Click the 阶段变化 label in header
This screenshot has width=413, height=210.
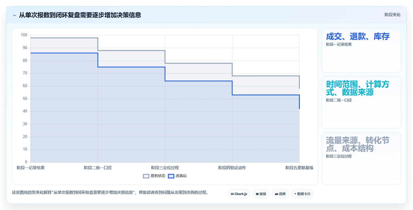click(393, 15)
